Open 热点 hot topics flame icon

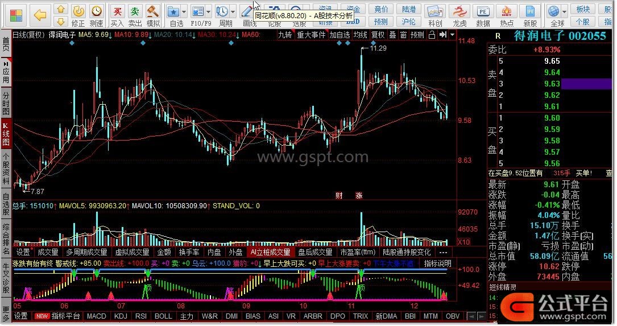coord(507,16)
